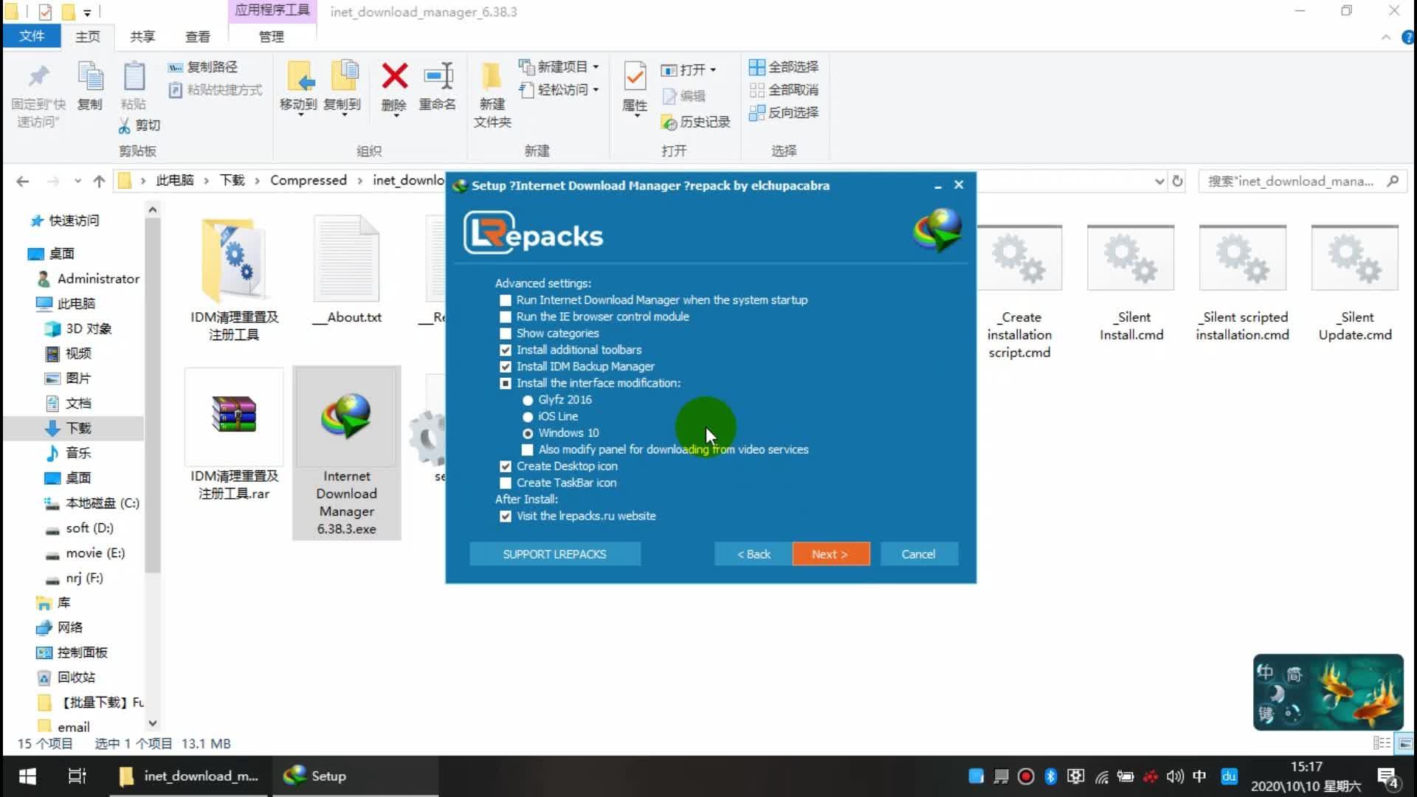Open the File (文件) ribbon tab
1417x797 pixels.
tap(31, 36)
